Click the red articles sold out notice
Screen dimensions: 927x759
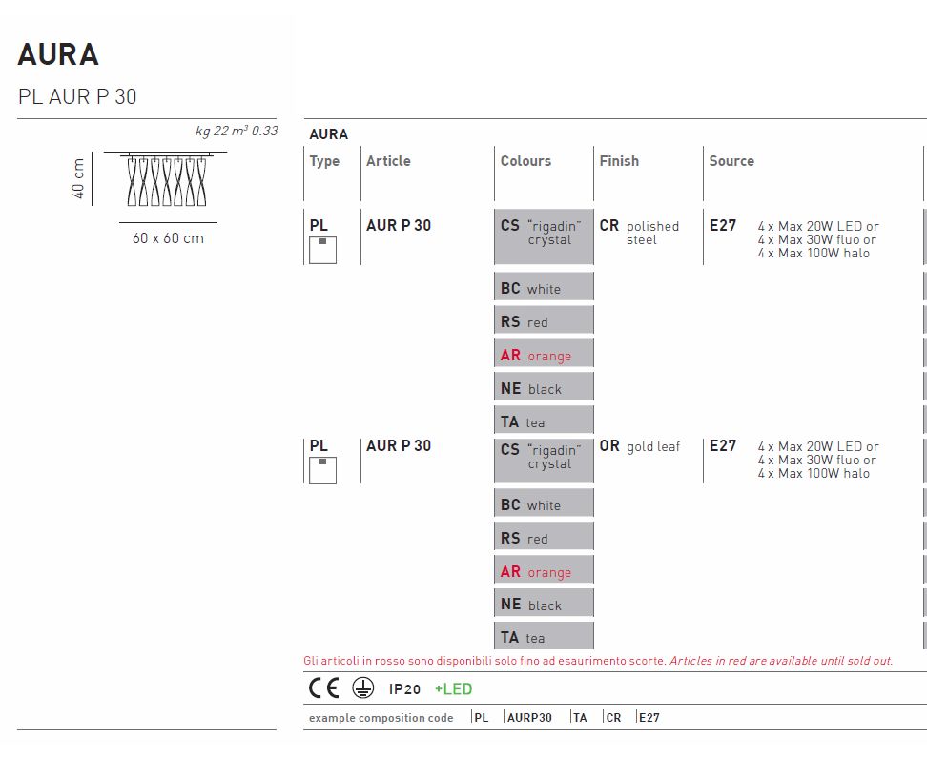point(598,661)
